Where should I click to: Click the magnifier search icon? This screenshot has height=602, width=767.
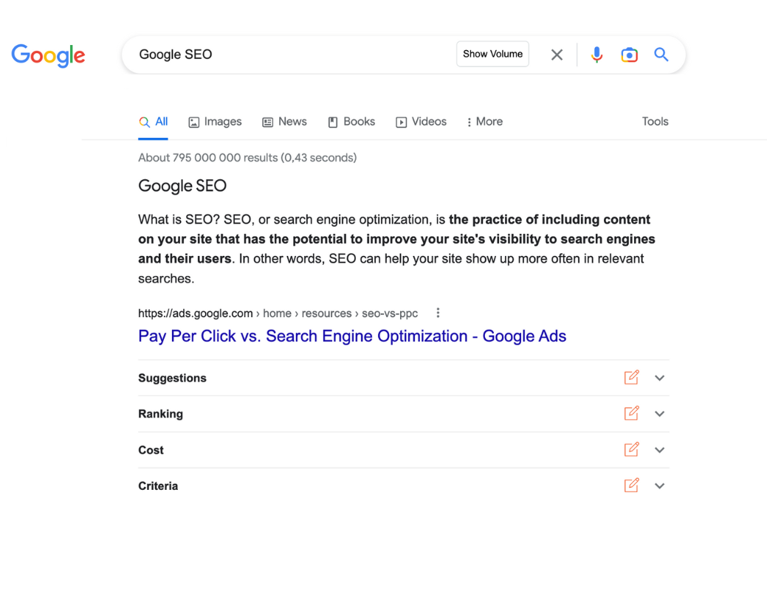tap(661, 55)
